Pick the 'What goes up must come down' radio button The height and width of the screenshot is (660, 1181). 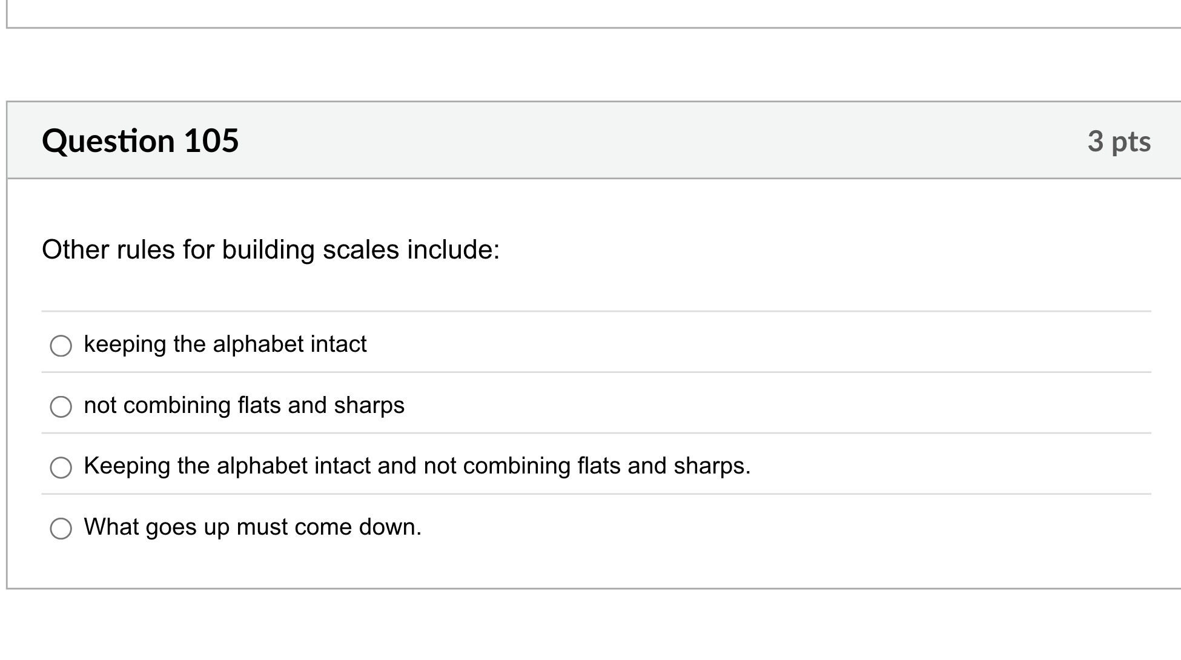coord(61,529)
